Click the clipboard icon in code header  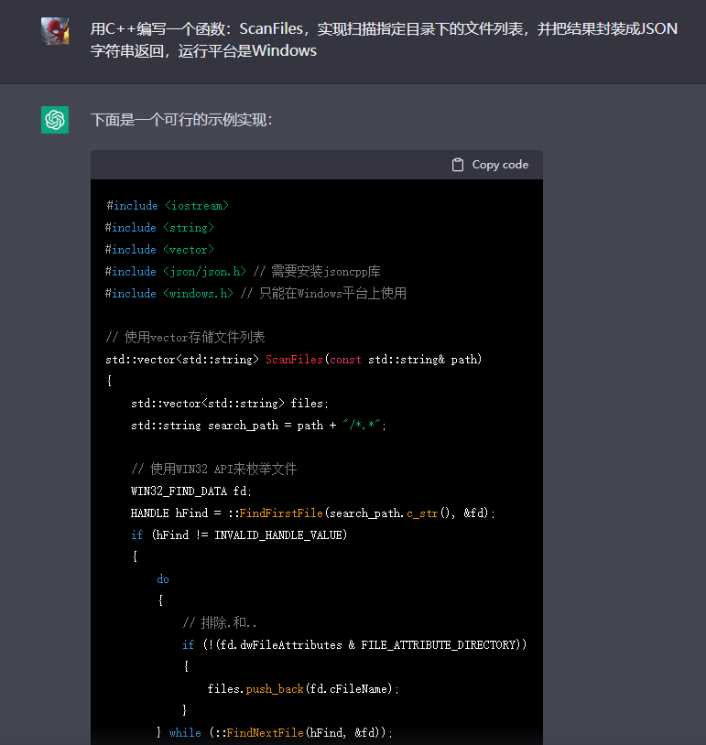pyautogui.click(x=458, y=165)
